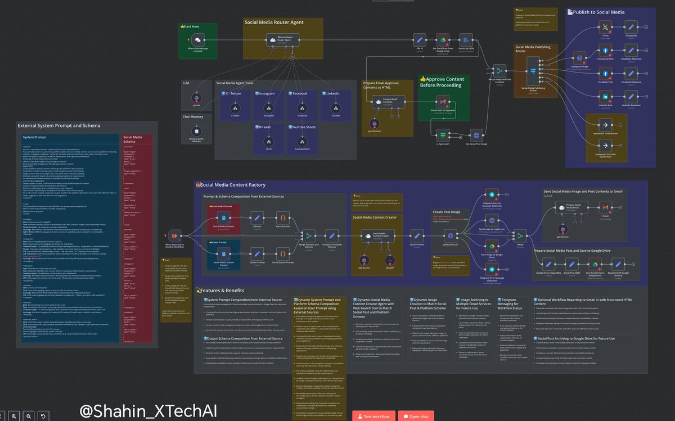Image resolution: width=675 pixels, height=421 pixels.
Task: Open the Is Approved? condition node
Action: [x=443, y=135]
